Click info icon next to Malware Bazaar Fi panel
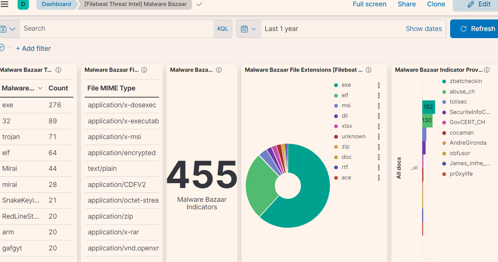The height and width of the screenshot is (262, 498). click(144, 70)
